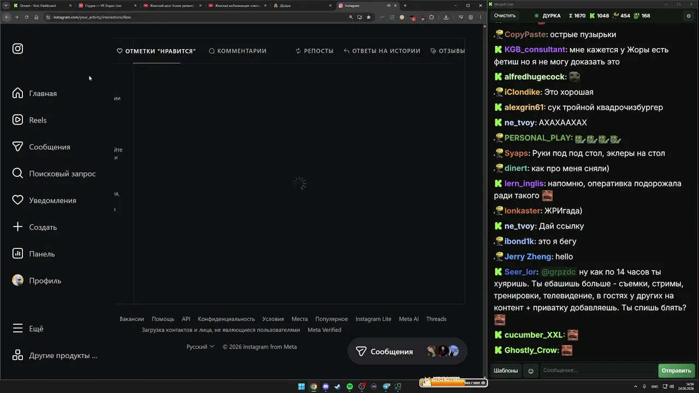
Task: Switch to the Отзывы tab
Action: coord(448,51)
